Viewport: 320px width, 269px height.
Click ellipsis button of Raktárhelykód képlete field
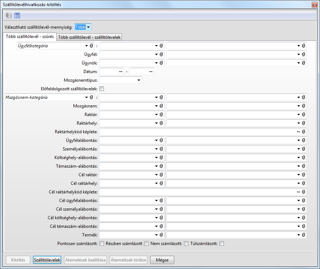point(298,132)
